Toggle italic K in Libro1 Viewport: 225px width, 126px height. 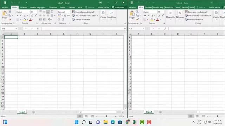[21, 15]
